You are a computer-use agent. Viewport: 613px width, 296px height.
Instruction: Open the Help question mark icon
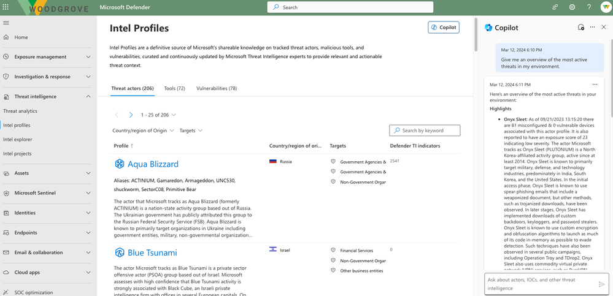(x=589, y=7)
